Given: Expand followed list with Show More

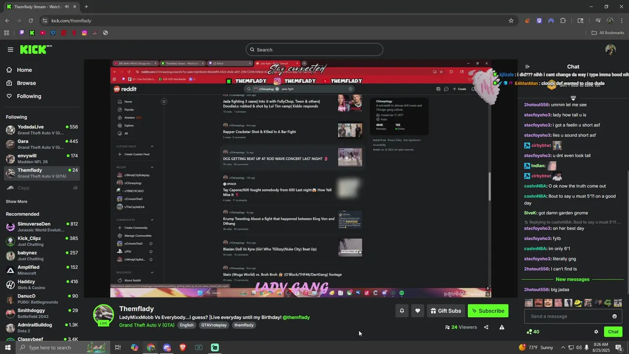Looking at the screenshot, I should click(x=17, y=202).
